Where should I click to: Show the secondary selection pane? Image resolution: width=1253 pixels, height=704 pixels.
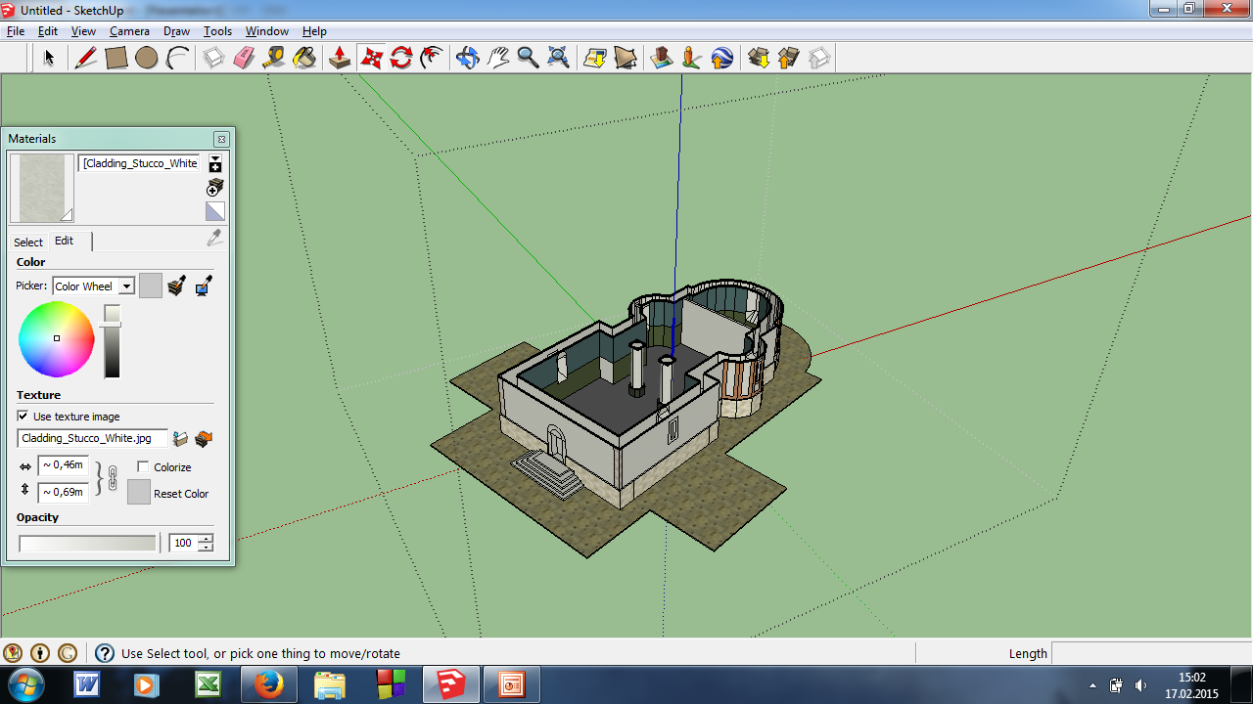click(215, 162)
